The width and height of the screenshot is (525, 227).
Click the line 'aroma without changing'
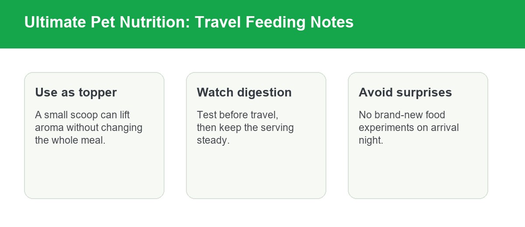click(x=89, y=128)
